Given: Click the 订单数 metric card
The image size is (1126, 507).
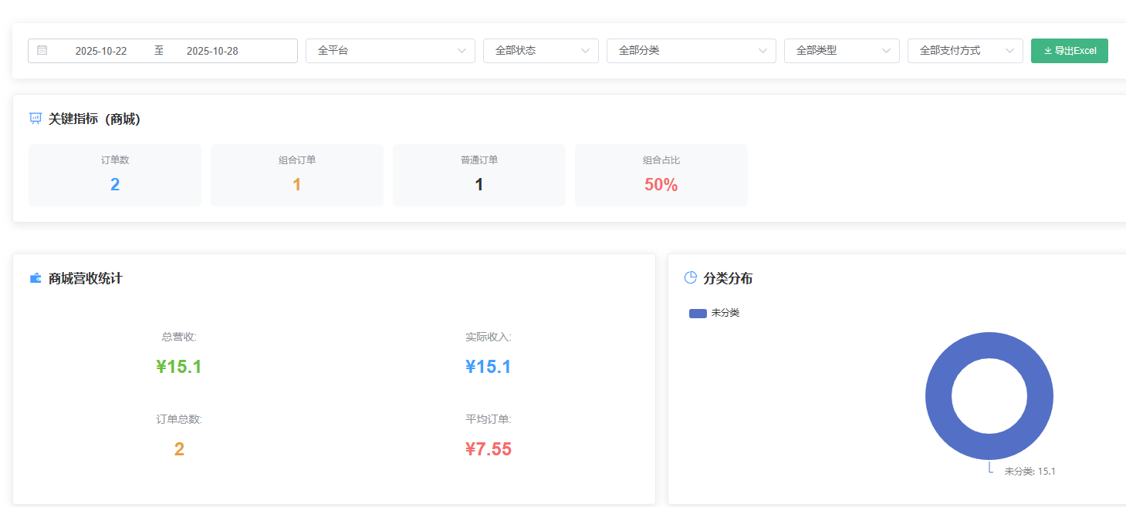Looking at the screenshot, I should point(115,176).
